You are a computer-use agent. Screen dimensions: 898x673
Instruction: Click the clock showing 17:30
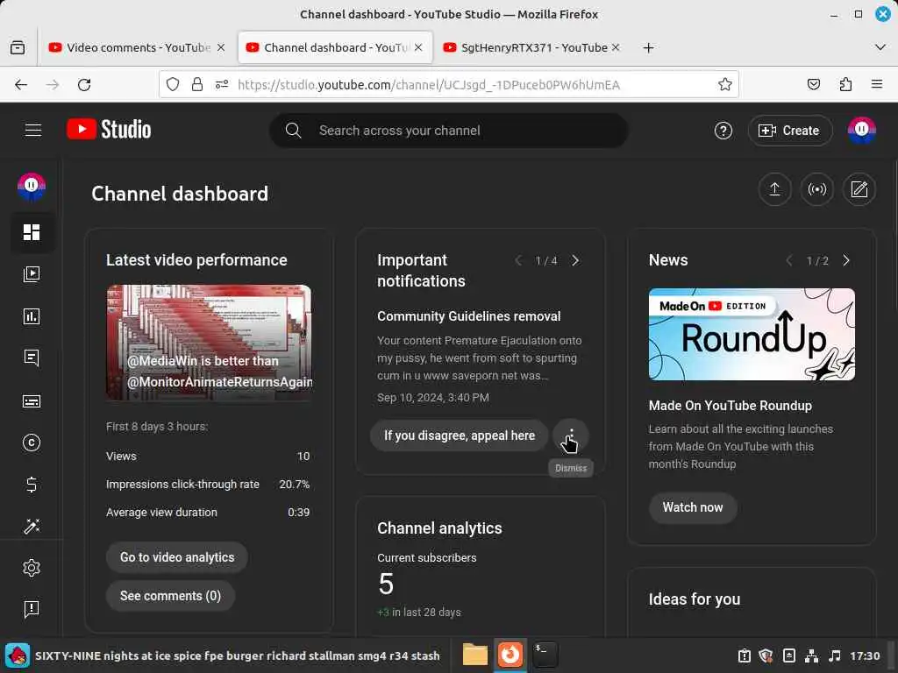click(865, 655)
